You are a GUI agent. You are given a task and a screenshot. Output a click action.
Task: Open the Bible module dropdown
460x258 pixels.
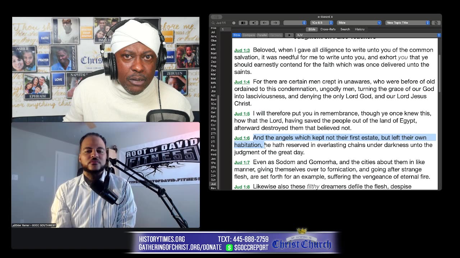359,23
